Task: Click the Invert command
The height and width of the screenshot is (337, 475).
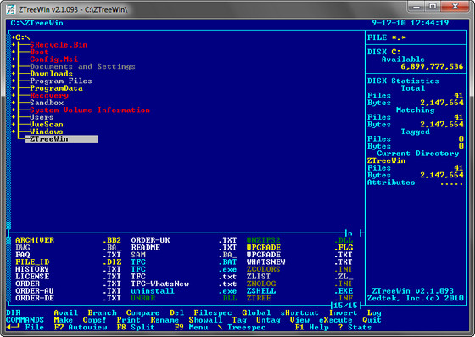Action: pos(343,312)
